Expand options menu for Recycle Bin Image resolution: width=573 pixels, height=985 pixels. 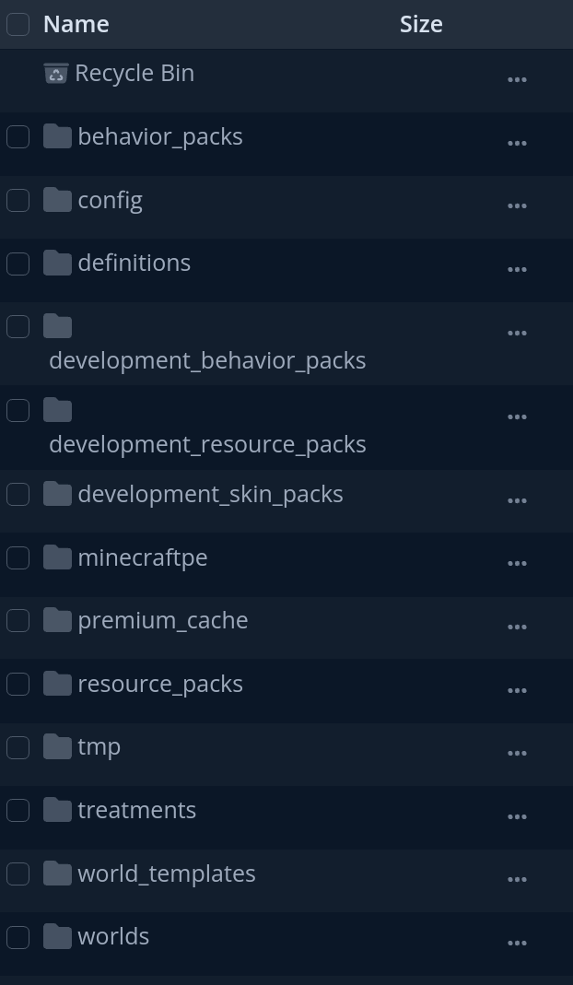click(x=517, y=79)
